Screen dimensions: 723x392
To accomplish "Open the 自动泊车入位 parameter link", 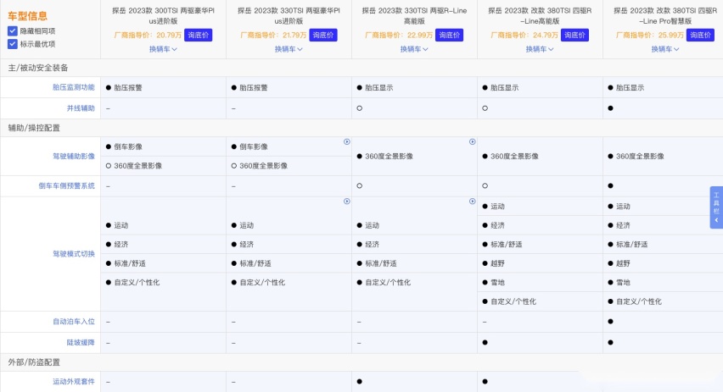I will (73, 322).
